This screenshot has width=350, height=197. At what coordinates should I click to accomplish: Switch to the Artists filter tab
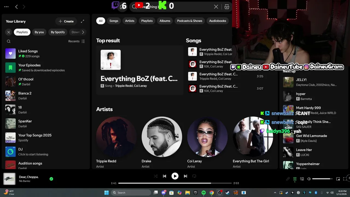click(130, 21)
